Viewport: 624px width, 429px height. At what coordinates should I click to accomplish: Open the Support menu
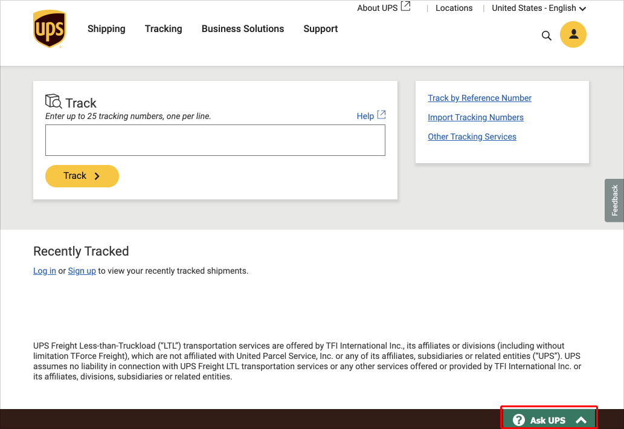pos(320,29)
